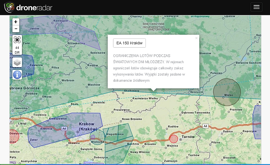Viewport: 270px width, 165px height.
Task: Click the Pilzno town label
Action: pos(216,142)
